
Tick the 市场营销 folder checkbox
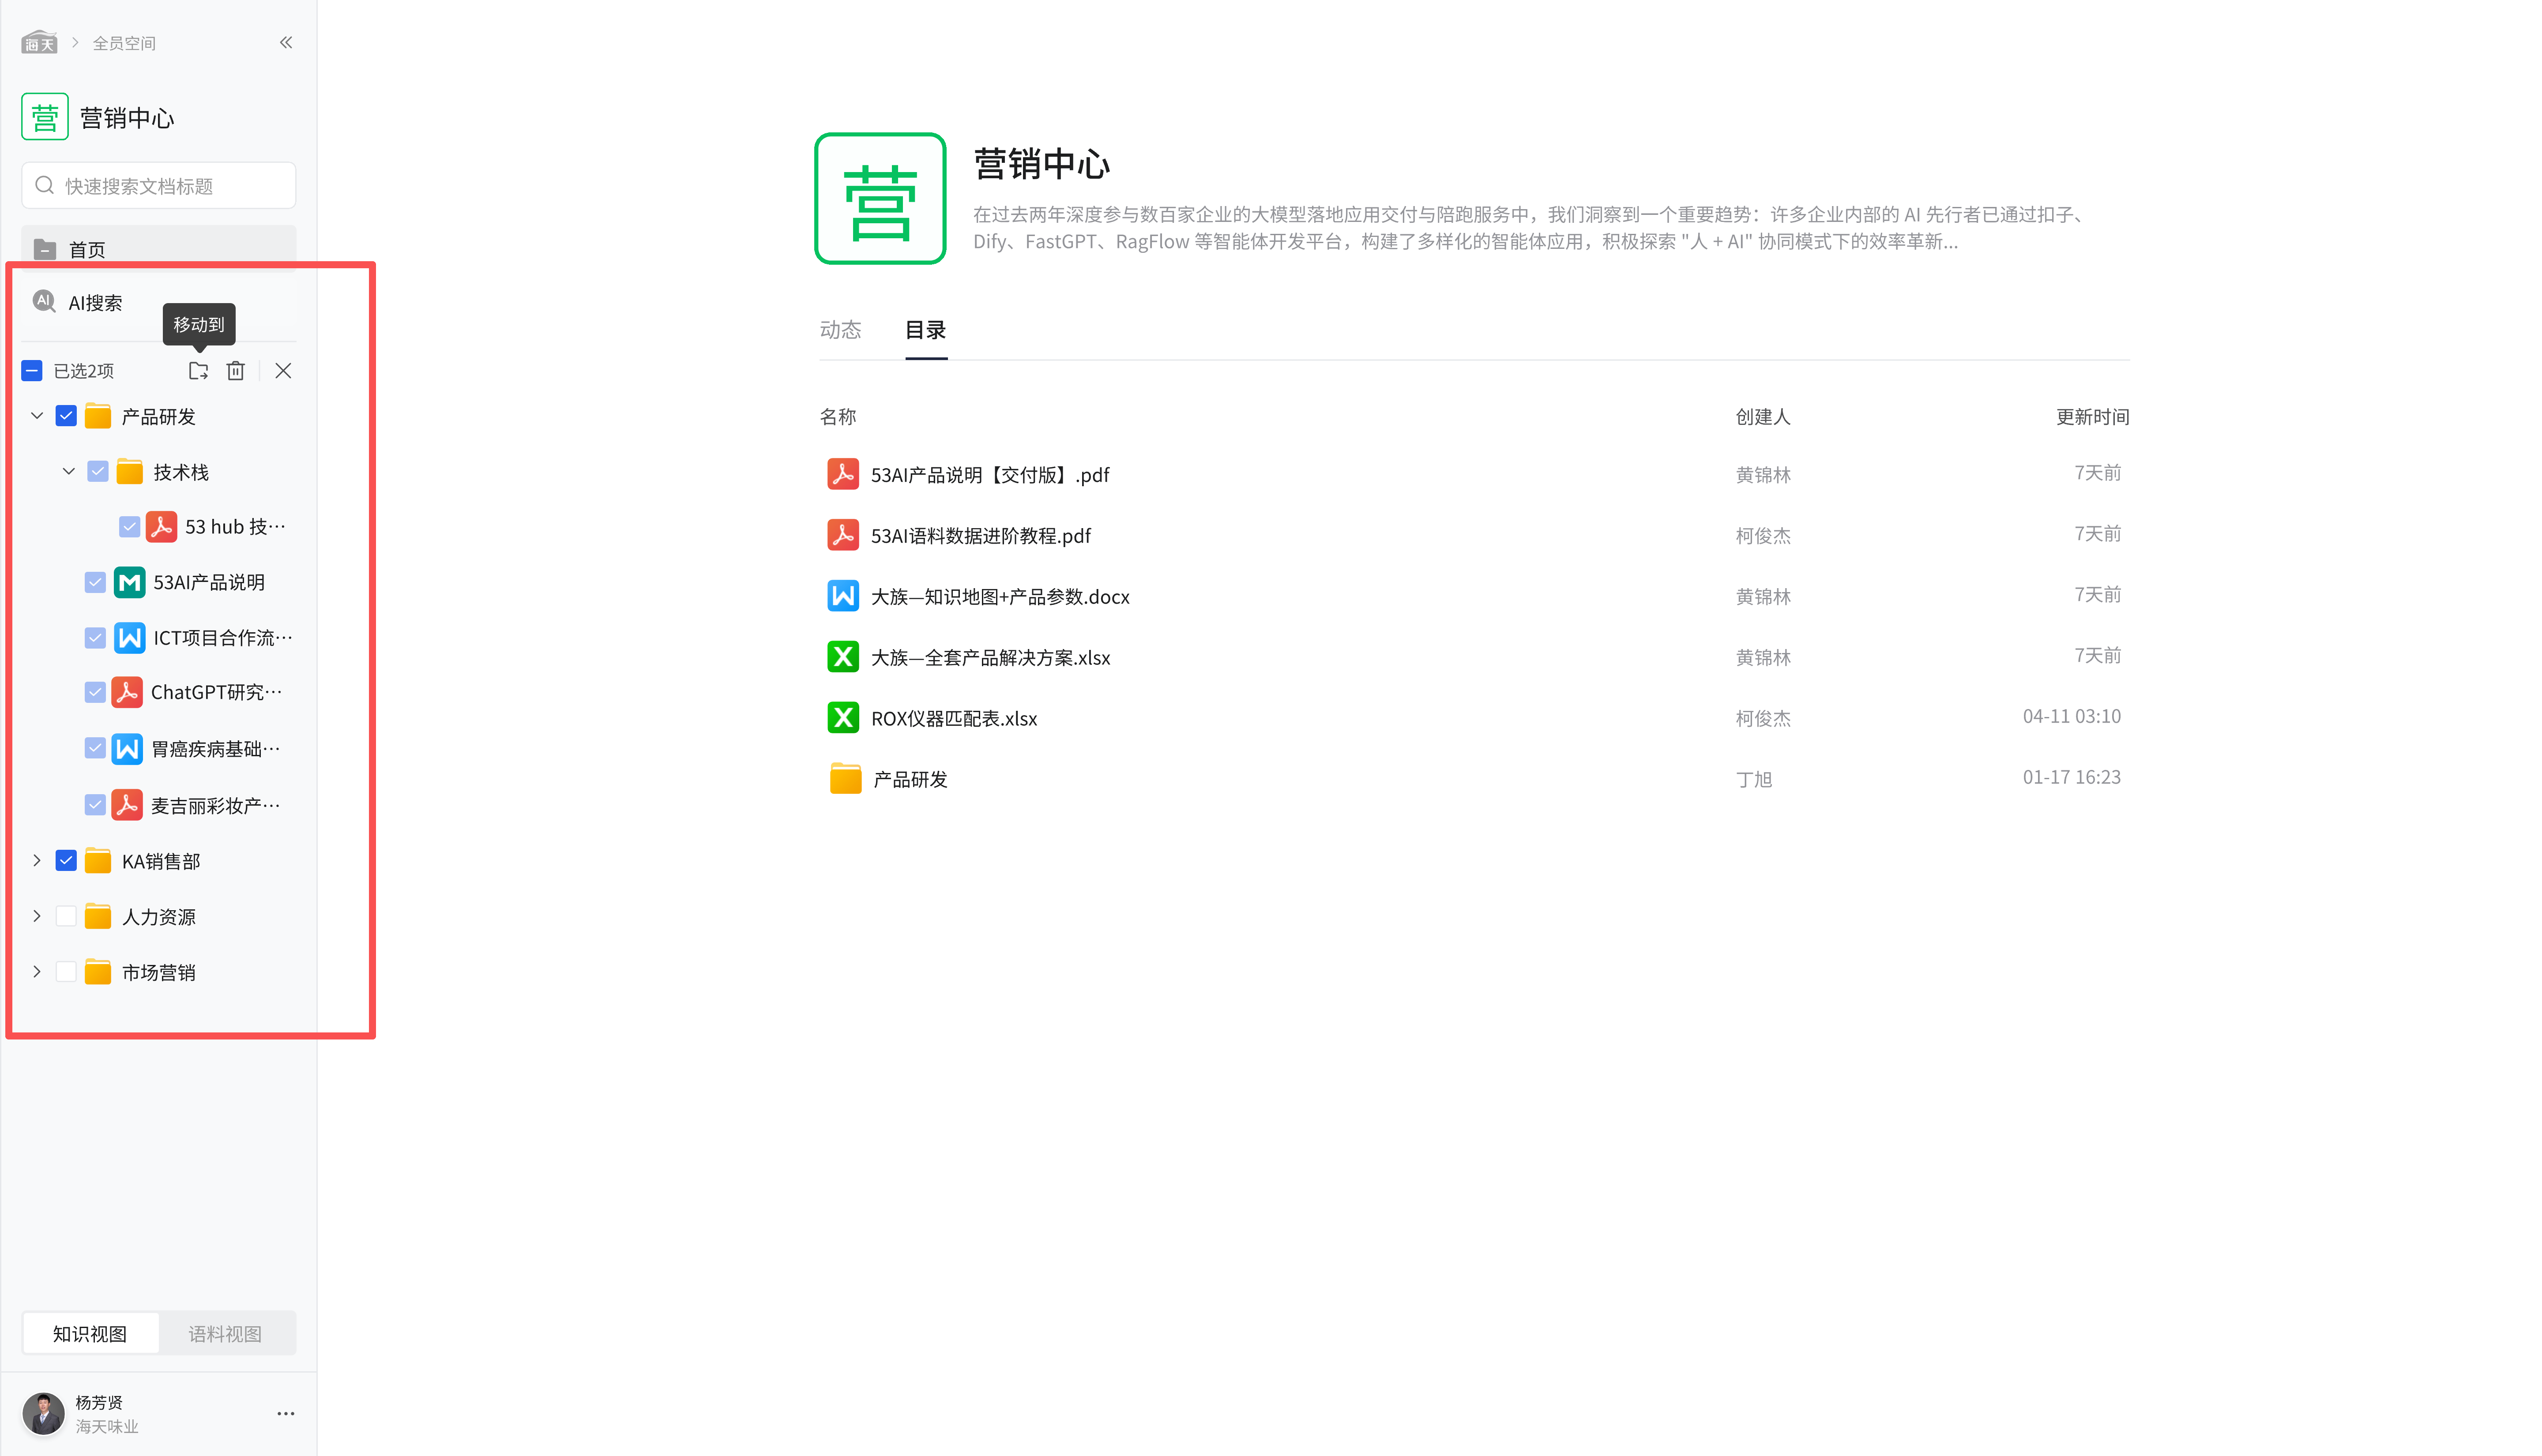tap(66, 972)
